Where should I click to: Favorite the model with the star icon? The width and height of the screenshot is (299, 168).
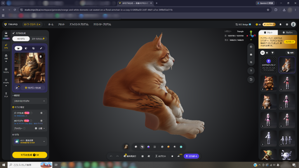tap(172, 156)
